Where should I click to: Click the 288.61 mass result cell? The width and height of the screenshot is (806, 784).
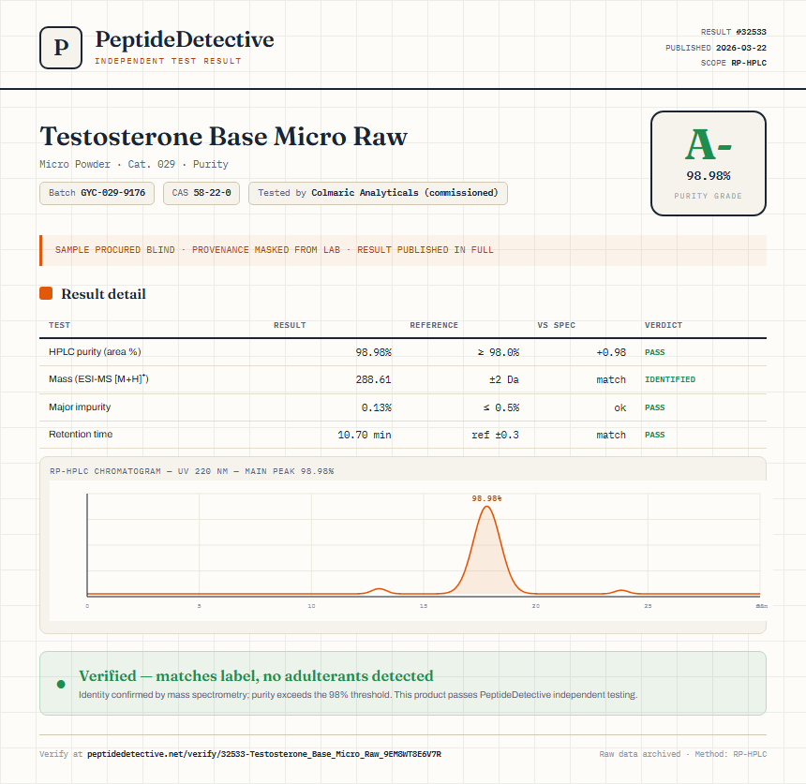point(374,379)
